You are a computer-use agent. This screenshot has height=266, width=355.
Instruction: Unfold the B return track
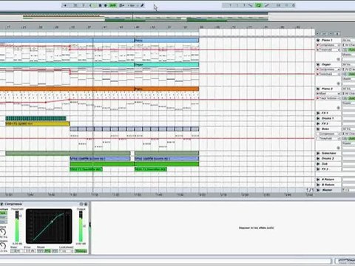(x=318, y=185)
